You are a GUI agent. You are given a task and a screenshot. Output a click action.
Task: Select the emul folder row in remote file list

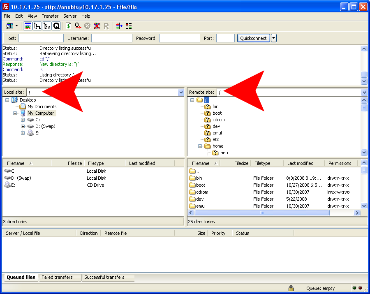click(x=274, y=206)
